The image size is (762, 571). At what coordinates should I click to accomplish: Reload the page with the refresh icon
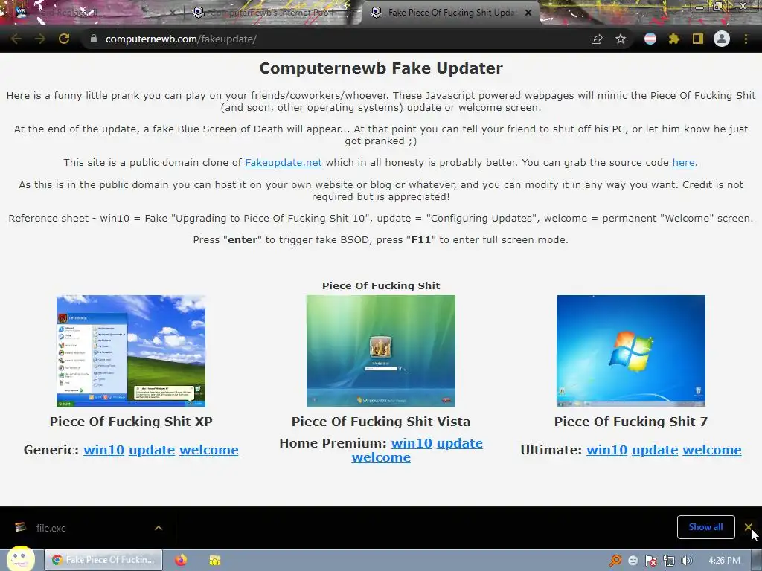pyautogui.click(x=64, y=39)
